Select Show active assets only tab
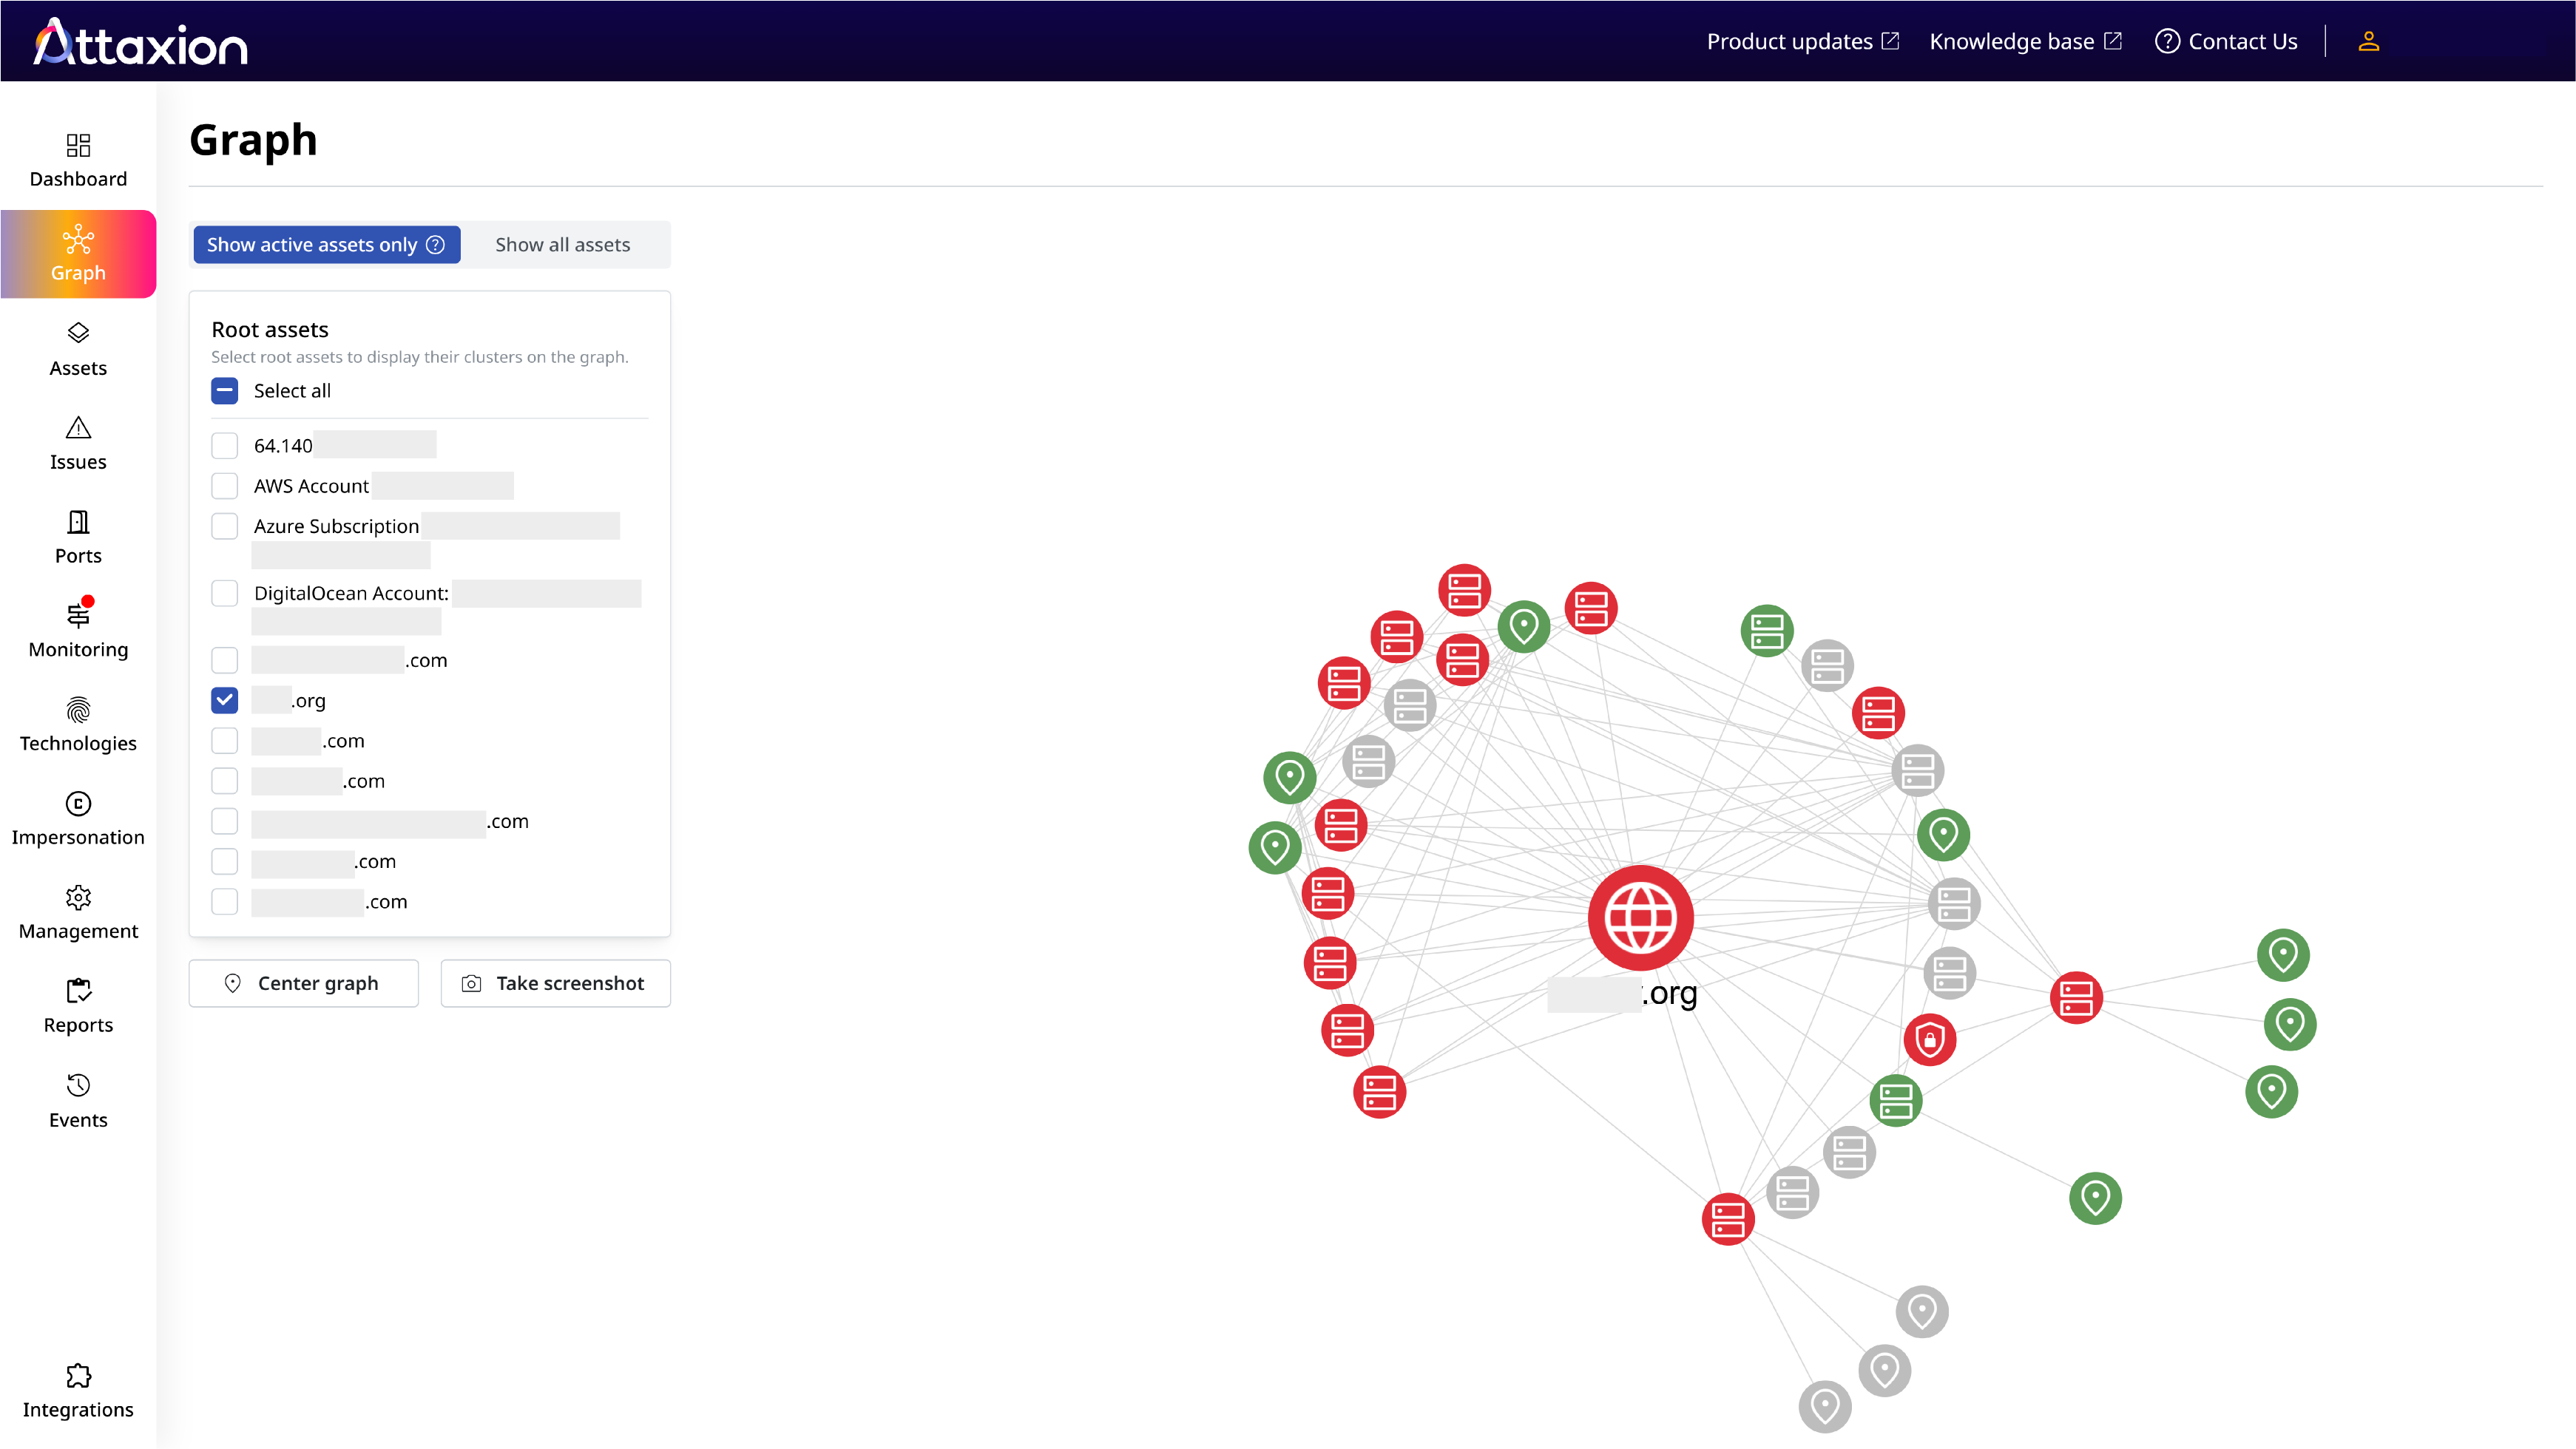 coord(312,245)
